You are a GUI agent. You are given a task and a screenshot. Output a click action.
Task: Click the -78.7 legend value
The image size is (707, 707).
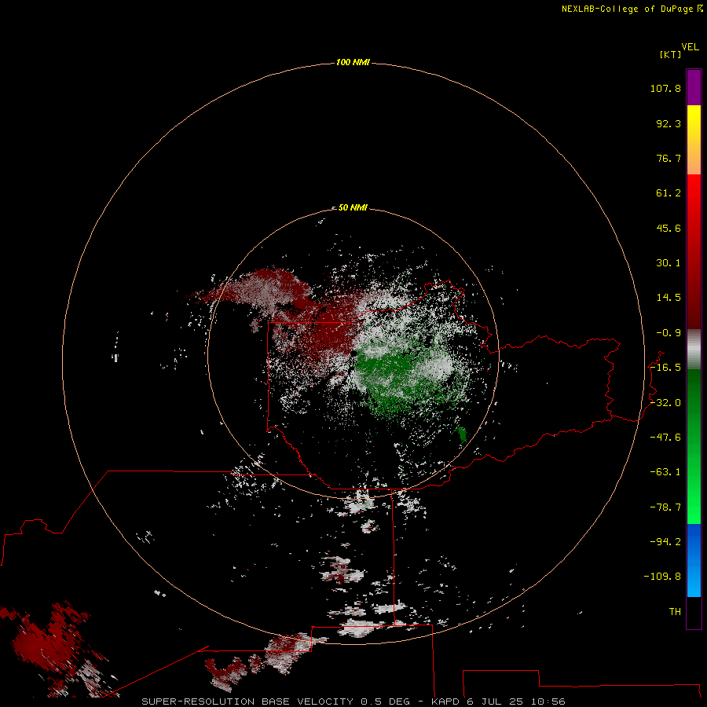tap(665, 507)
